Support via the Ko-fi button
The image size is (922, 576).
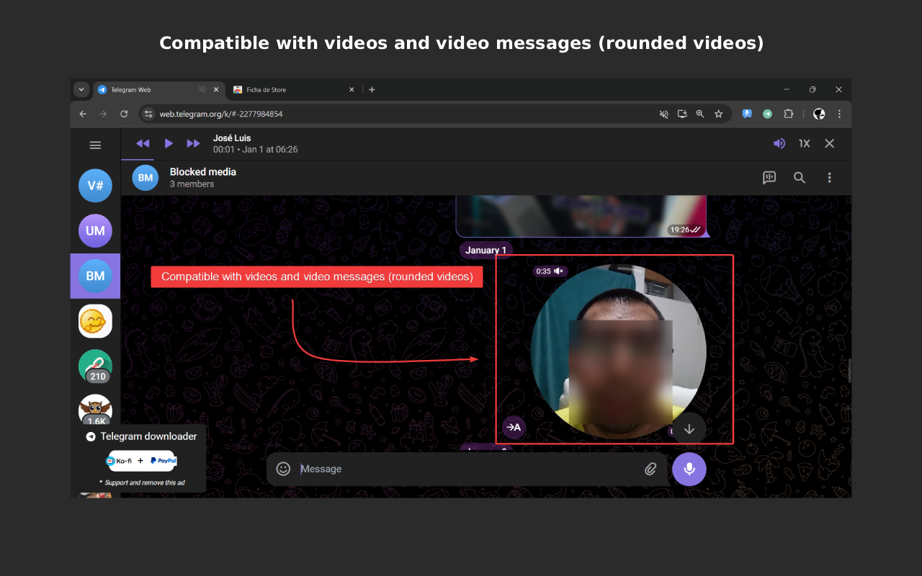coord(121,460)
